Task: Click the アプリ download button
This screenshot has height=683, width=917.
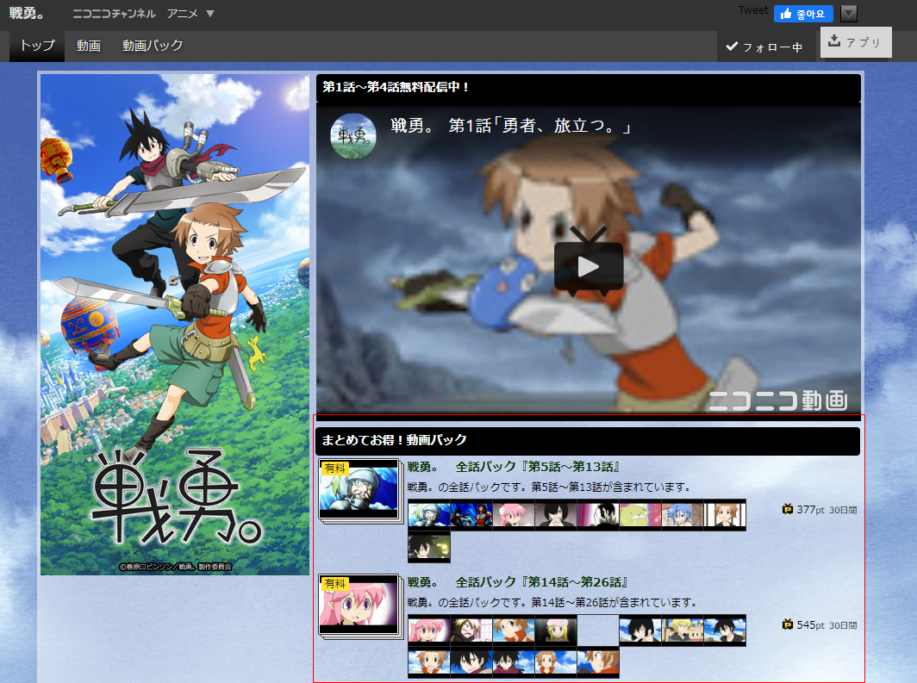Action: (x=856, y=42)
